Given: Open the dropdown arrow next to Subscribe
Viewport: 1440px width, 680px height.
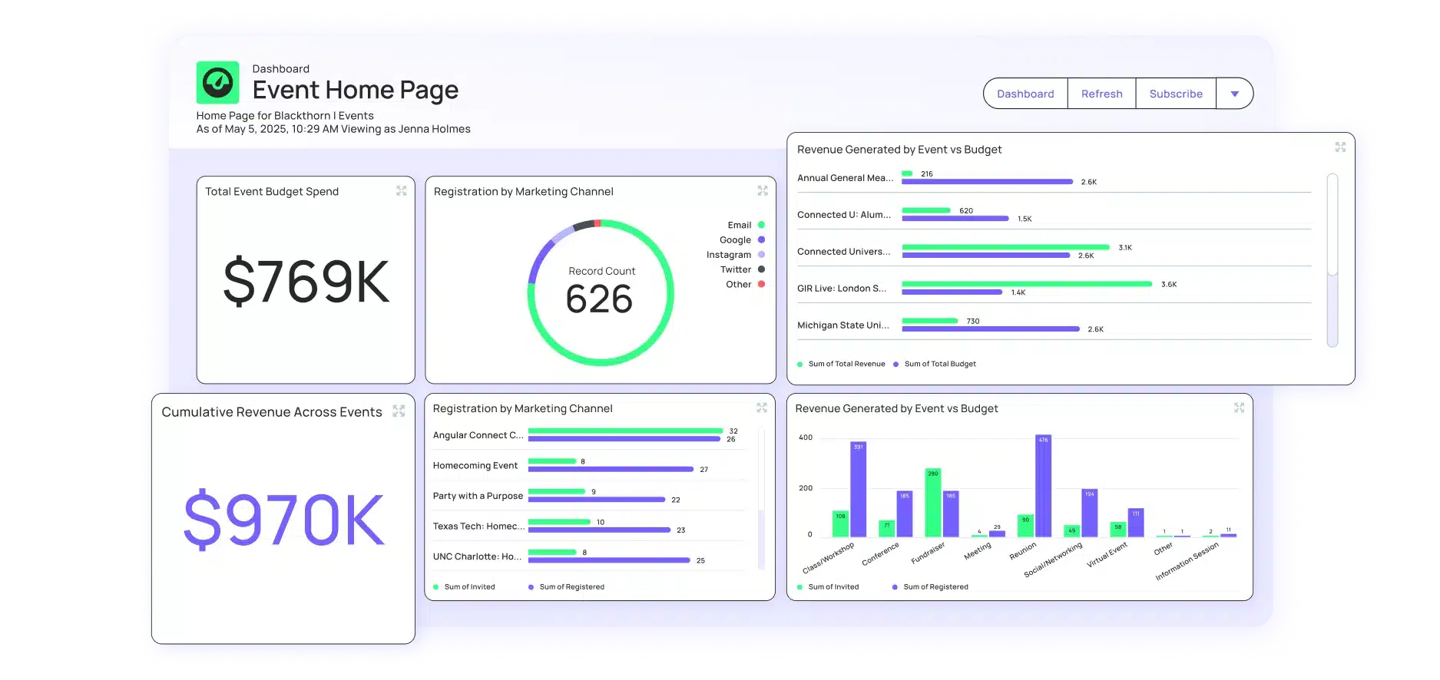Looking at the screenshot, I should pos(1235,94).
